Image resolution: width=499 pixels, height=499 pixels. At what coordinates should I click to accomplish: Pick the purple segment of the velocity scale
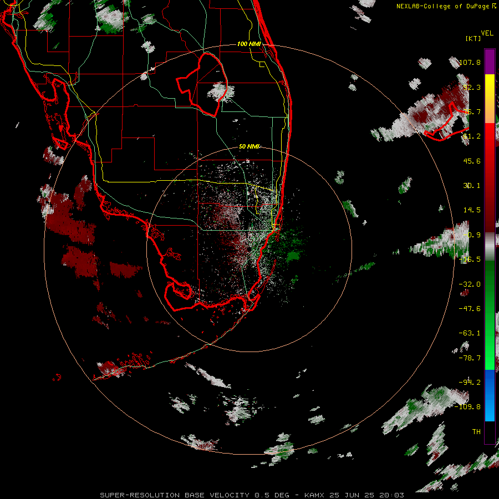coord(490,62)
